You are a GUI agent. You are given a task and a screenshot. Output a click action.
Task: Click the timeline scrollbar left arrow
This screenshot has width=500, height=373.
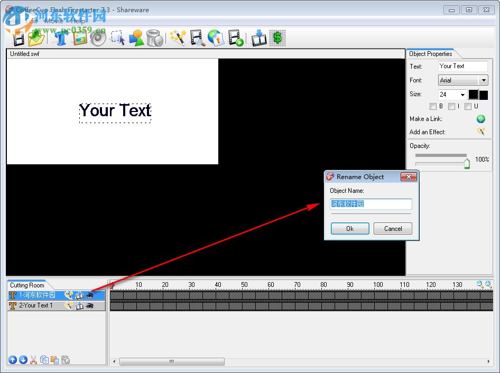click(115, 361)
